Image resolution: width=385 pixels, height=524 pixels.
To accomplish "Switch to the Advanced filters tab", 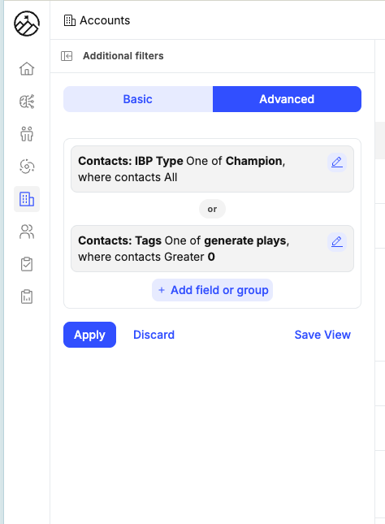I will pyautogui.click(x=287, y=99).
